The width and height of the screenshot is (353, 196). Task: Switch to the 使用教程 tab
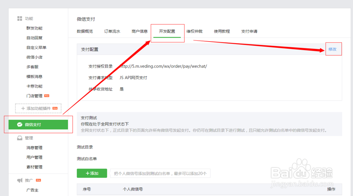click(x=222, y=31)
